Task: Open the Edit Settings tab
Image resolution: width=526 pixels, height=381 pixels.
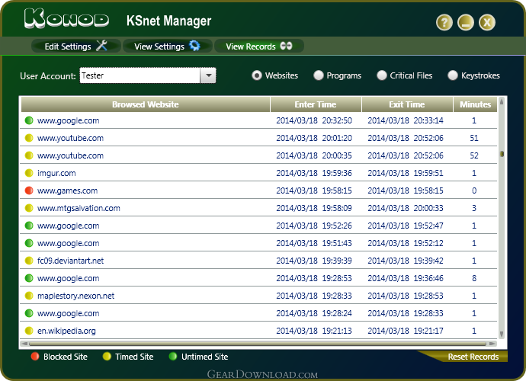Action: coord(75,46)
